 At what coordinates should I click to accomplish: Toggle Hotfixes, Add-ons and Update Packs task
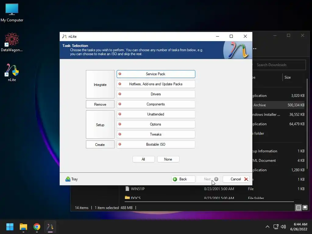click(x=156, y=84)
